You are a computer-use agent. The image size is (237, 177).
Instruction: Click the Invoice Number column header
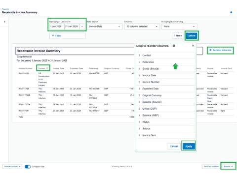click(x=26, y=68)
